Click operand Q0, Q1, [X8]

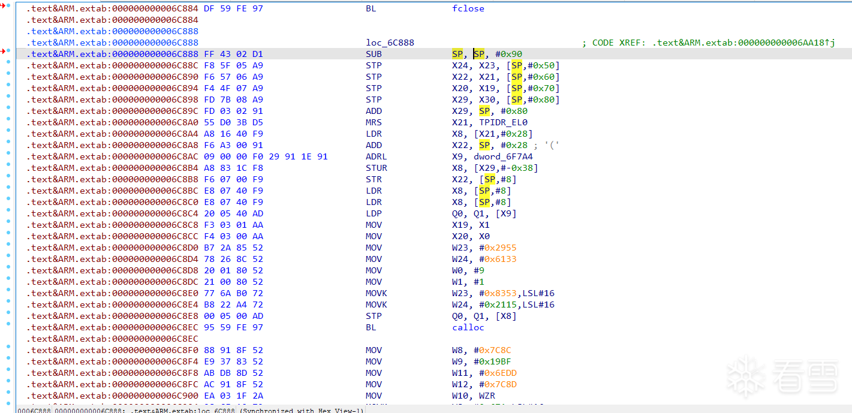(x=484, y=316)
